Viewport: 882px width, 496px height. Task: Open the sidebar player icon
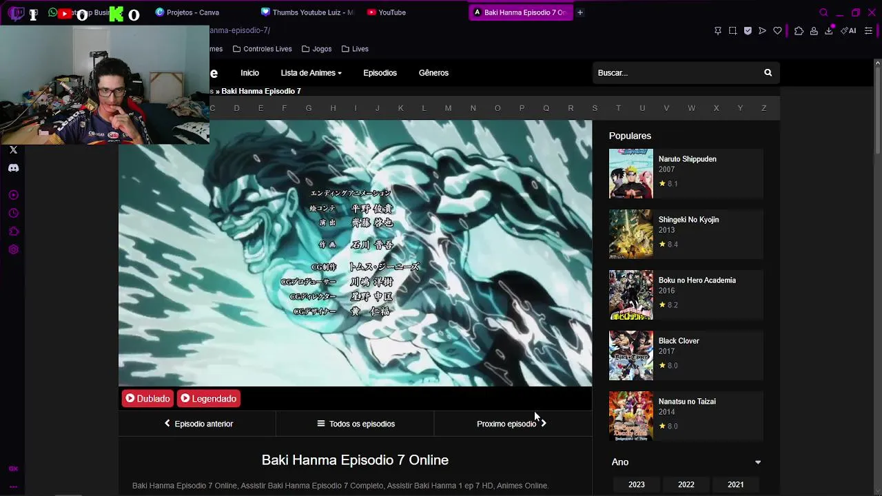13,195
